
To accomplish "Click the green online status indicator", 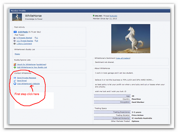I will pyautogui.click(x=93, y=16).
